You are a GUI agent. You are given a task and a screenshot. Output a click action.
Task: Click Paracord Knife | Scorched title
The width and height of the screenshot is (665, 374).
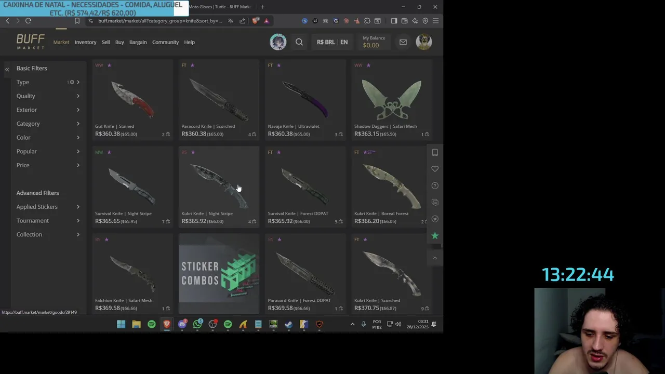(208, 126)
